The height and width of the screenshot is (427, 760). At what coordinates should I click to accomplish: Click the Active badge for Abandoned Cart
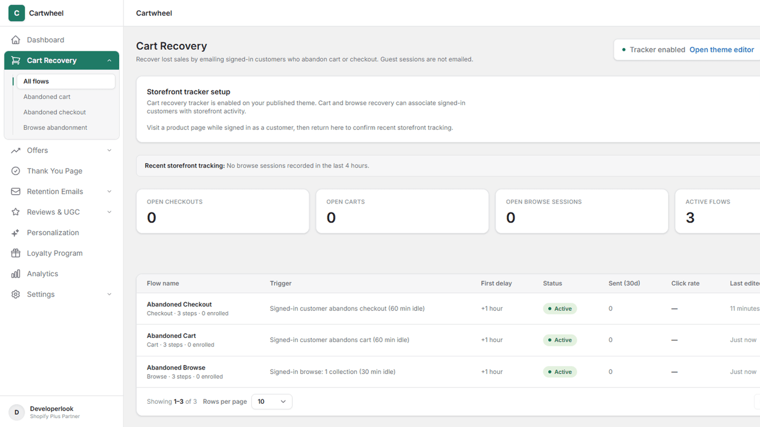tap(560, 340)
